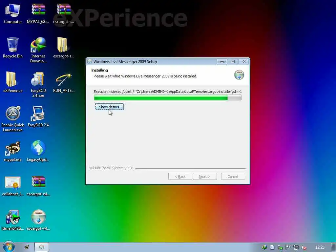Click the muted volume tray icon
This screenshot has height=252, width=336.
(304, 247)
